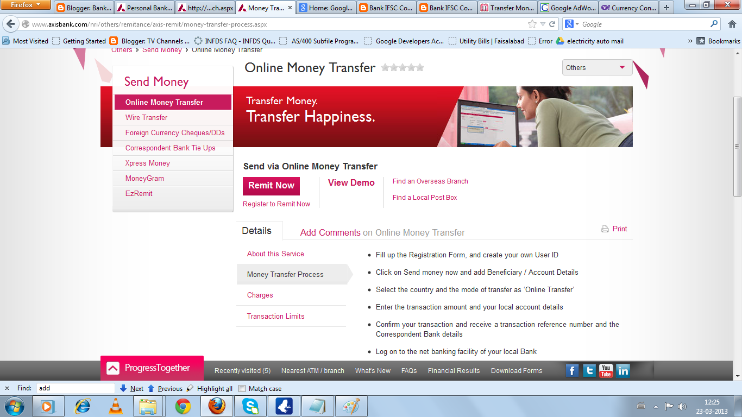Image resolution: width=742 pixels, height=417 pixels.
Task: Select MoneyGram menu item
Action: point(144,178)
